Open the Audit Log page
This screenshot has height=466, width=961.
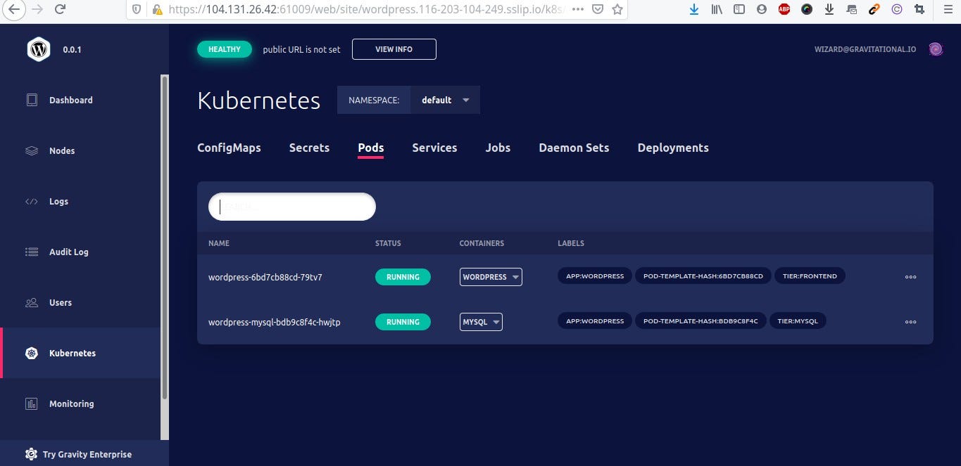(68, 252)
